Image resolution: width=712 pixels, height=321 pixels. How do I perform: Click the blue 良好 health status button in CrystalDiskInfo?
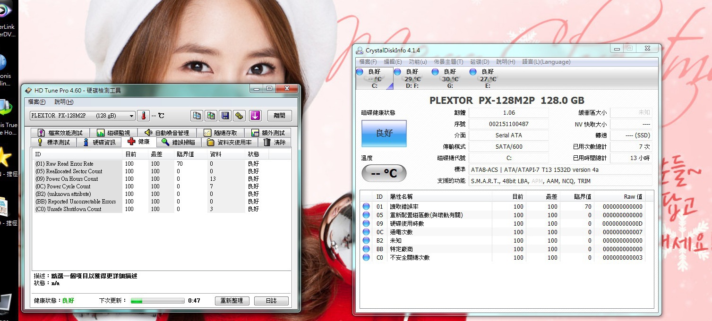point(384,134)
